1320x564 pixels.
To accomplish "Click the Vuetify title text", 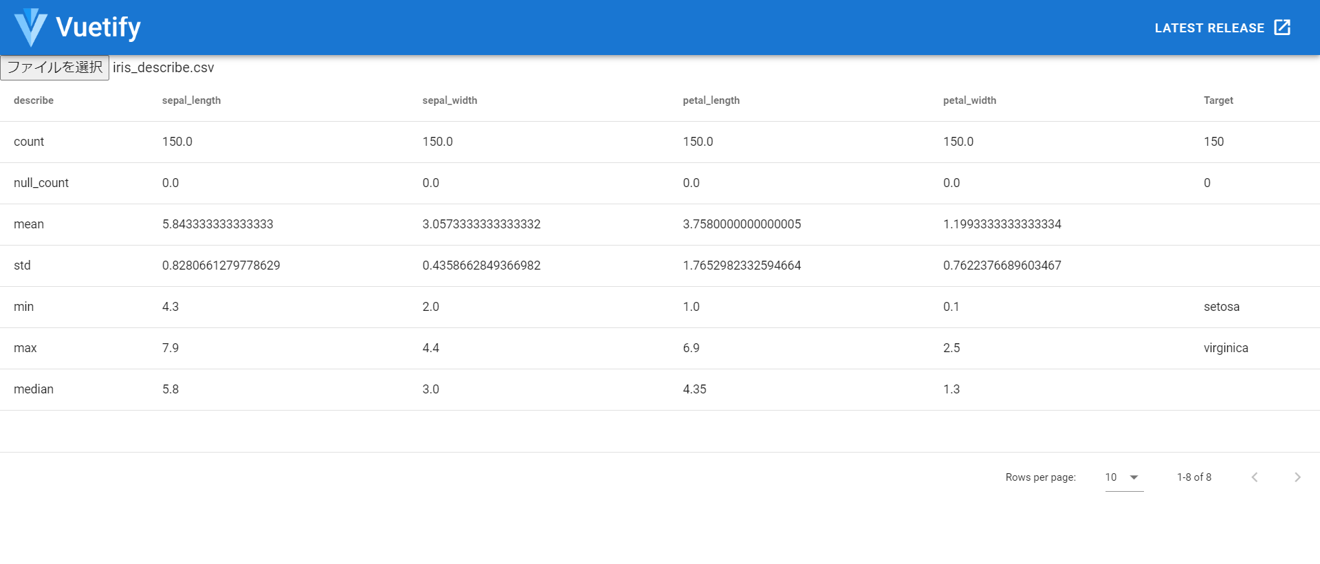I will 98,28.
